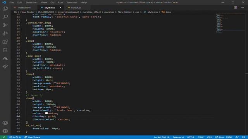The height and width of the screenshot is (139, 248).
Task: Open notifications bell in status bar
Action: coord(244,137)
